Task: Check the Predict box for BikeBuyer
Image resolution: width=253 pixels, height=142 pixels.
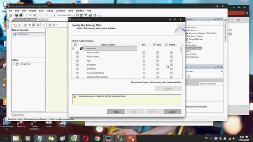Action: point(171,65)
